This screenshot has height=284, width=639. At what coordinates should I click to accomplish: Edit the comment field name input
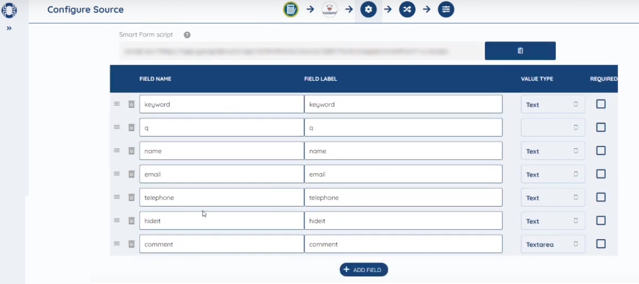click(x=222, y=244)
